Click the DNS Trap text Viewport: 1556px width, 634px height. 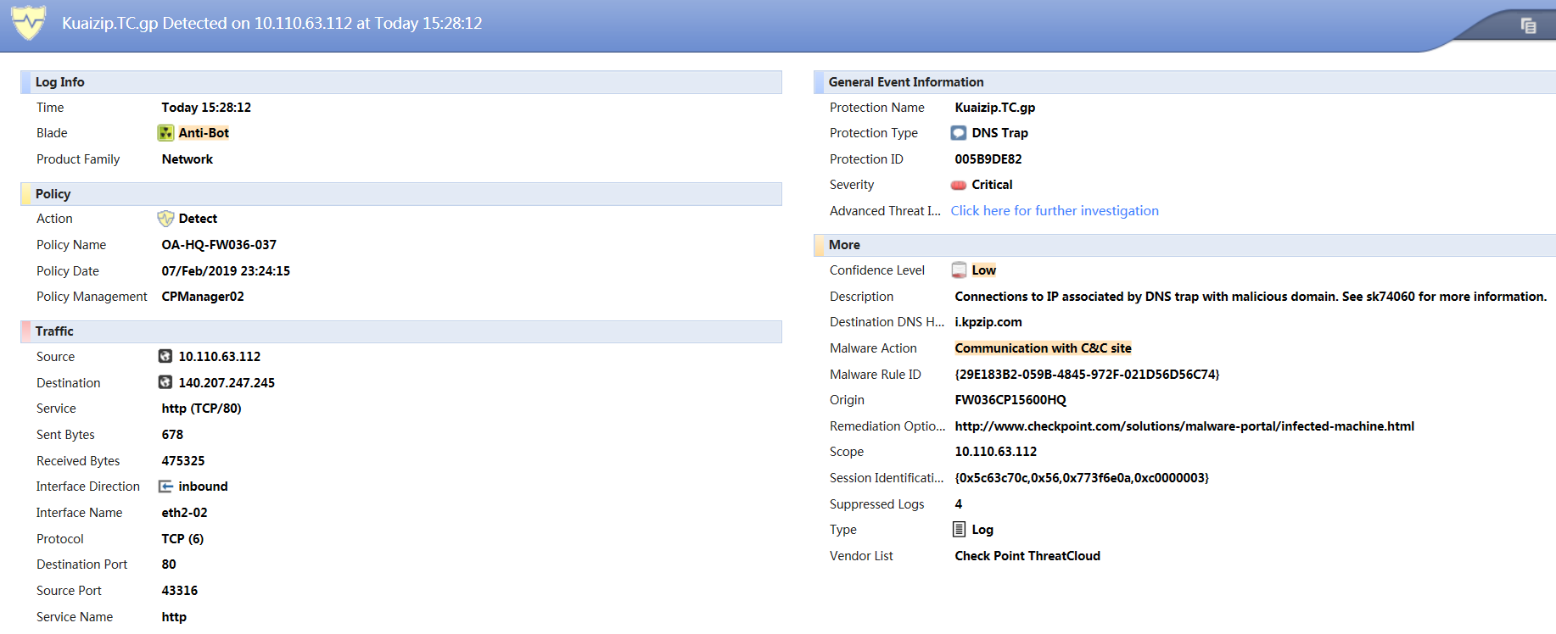click(x=999, y=133)
